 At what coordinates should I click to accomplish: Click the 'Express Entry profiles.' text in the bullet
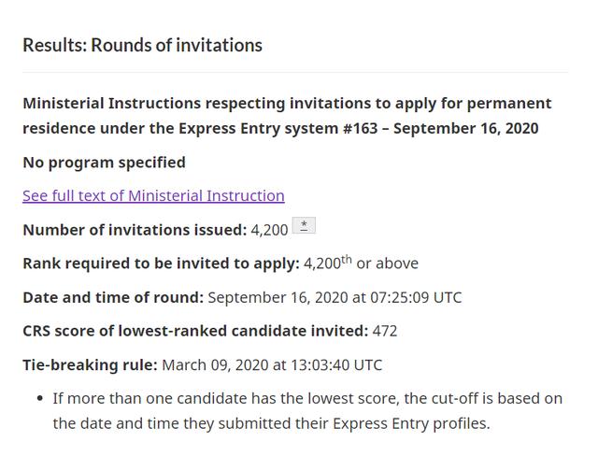click(411, 423)
